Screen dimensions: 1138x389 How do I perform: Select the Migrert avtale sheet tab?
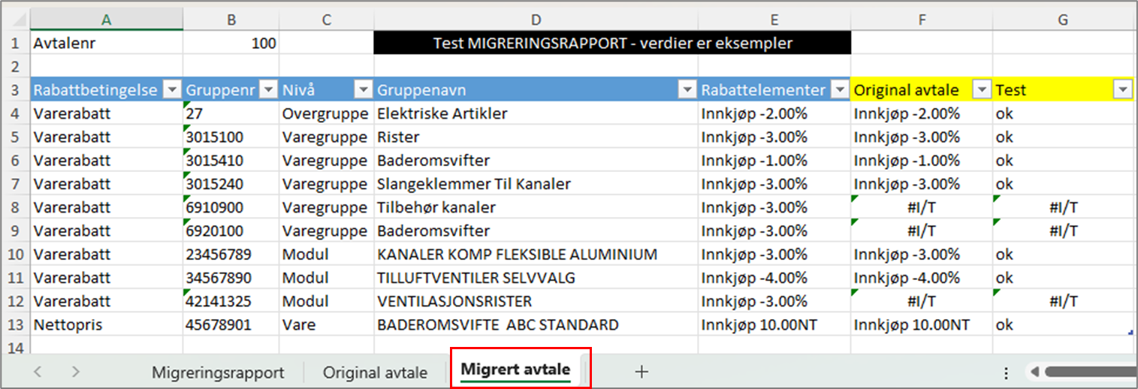515,369
